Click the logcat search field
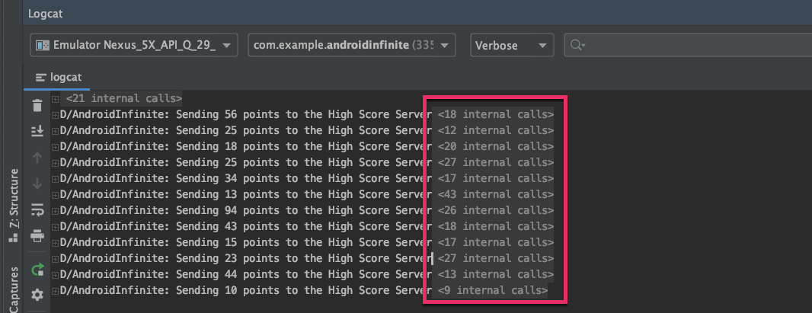Viewport: 812px width, 313px height. [686, 46]
